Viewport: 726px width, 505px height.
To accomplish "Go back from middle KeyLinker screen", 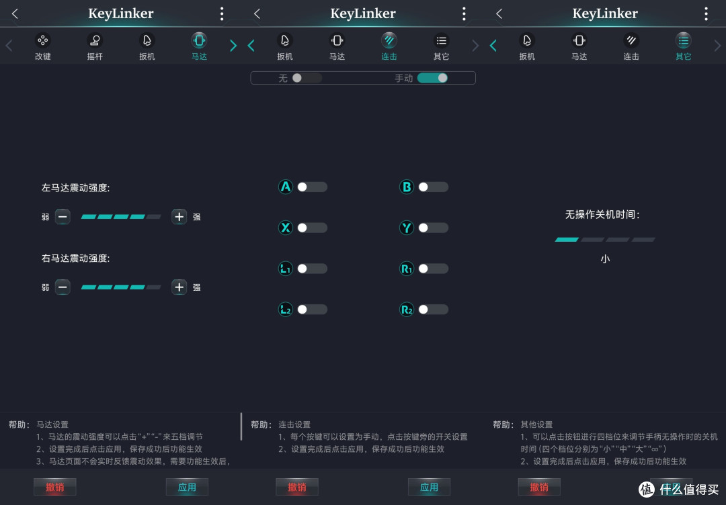I will tap(257, 13).
